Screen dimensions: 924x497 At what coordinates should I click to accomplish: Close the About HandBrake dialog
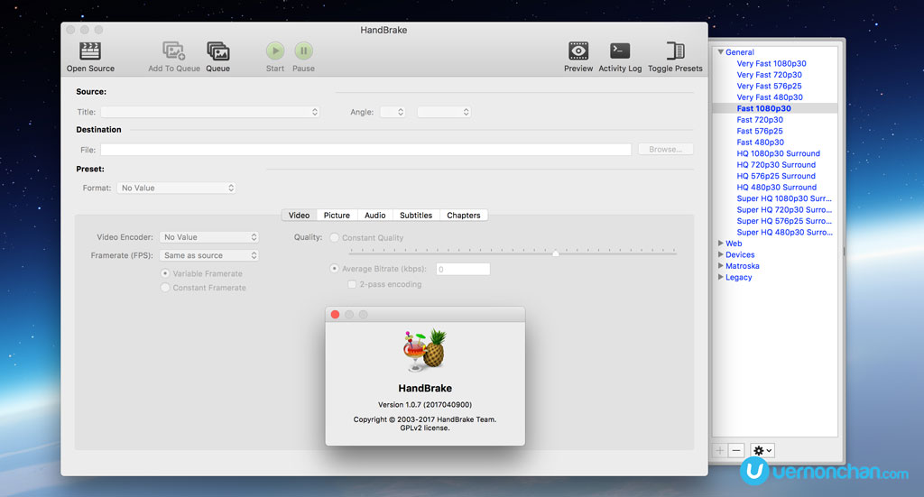336,315
